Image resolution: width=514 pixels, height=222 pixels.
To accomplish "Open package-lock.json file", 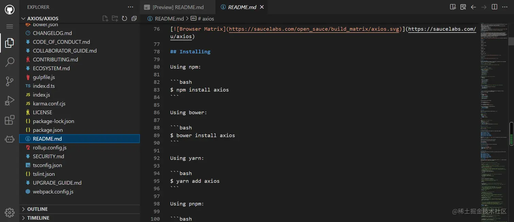I will coord(80,121).
